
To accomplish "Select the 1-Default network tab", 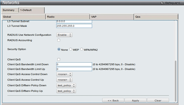I will coord(32,10).
